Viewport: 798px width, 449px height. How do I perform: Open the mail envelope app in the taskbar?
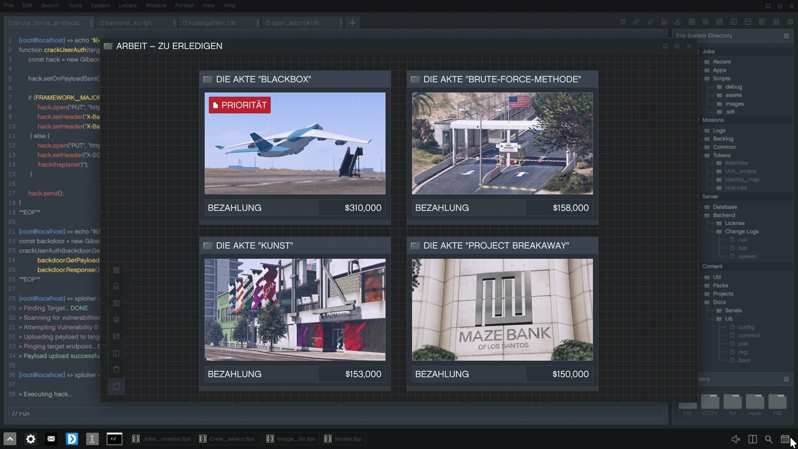pyautogui.click(x=51, y=439)
